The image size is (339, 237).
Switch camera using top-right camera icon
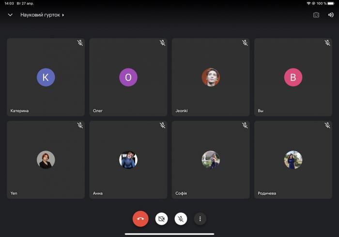point(316,15)
